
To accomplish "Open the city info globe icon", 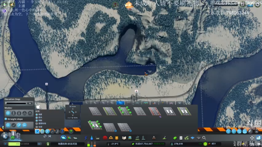I will point(5,136).
